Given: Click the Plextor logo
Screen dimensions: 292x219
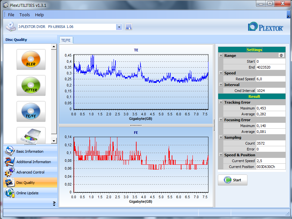Looking at the screenshot, I should (266, 27).
